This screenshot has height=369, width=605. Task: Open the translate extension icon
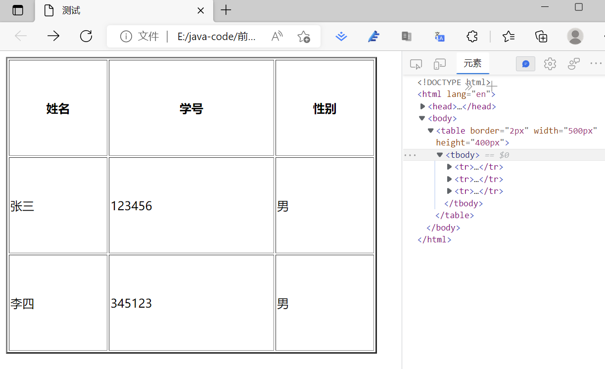[439, 36]
